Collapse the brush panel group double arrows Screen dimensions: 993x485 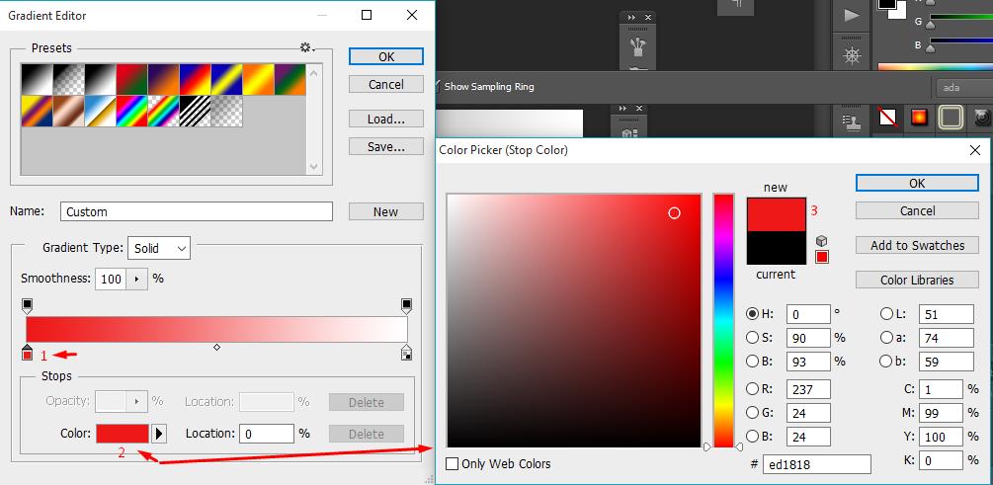631,17
